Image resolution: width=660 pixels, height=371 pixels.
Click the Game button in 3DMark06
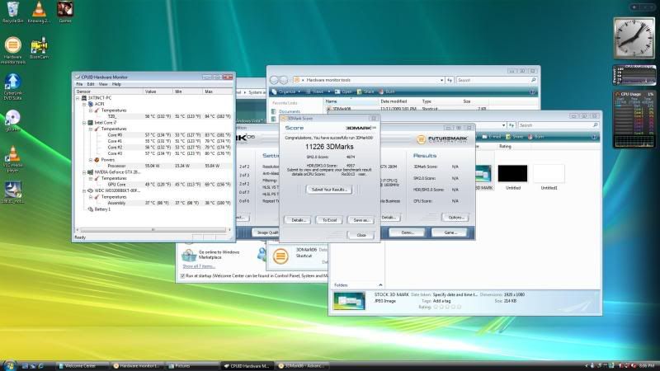(450, 232)
